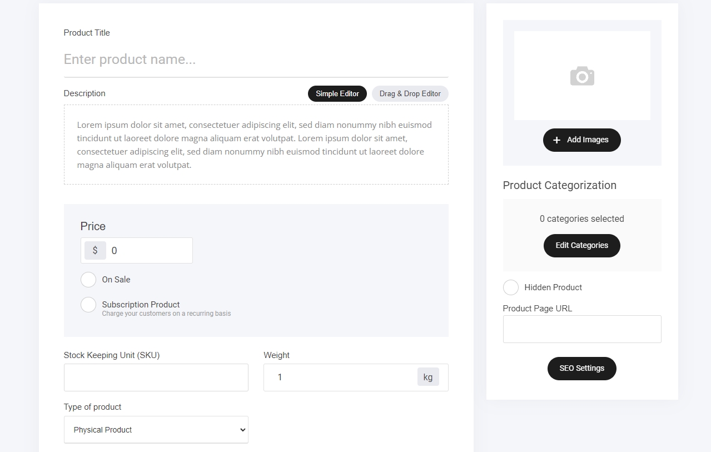This screenshot has height=452, width=711.
Task: Focus the Stock Keeping Unit field
Action: 156,378
